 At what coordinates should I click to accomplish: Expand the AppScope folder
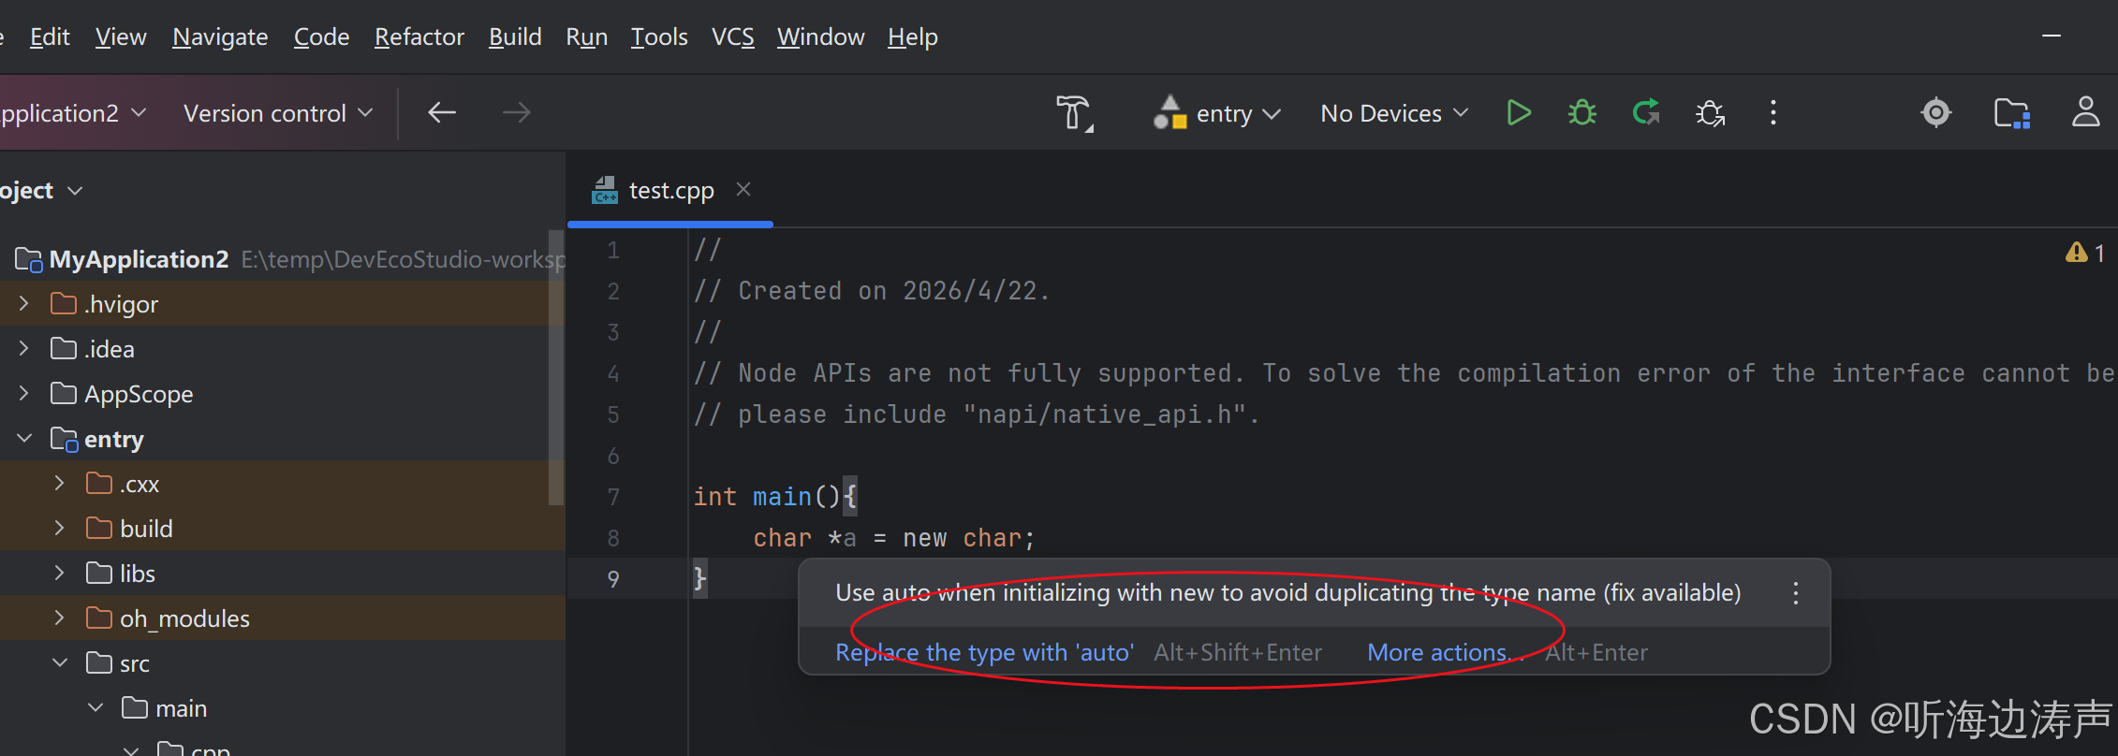[24, 394]
